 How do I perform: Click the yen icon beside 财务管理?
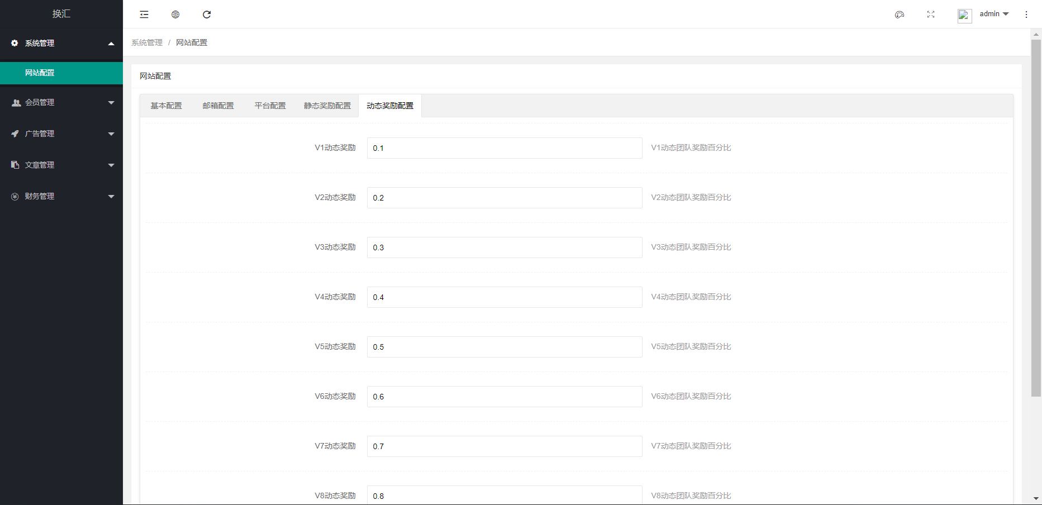click(15, 197)
